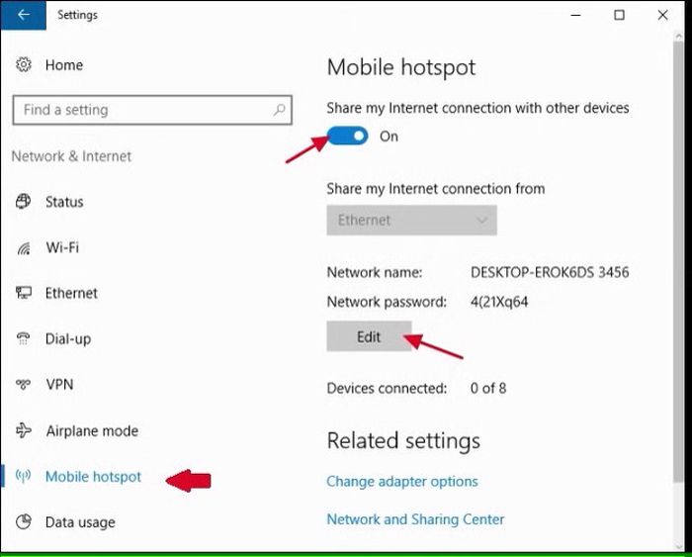Click the Wi-Fi signal icon
692x557 pixels.
click(24, 247)
